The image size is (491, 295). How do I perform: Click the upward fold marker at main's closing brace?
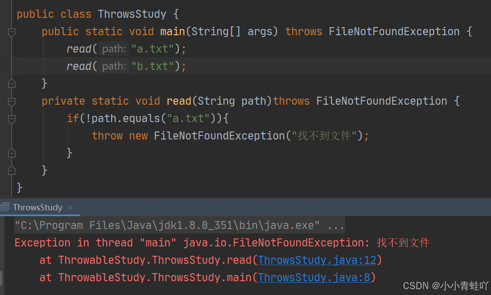(12, 84)
